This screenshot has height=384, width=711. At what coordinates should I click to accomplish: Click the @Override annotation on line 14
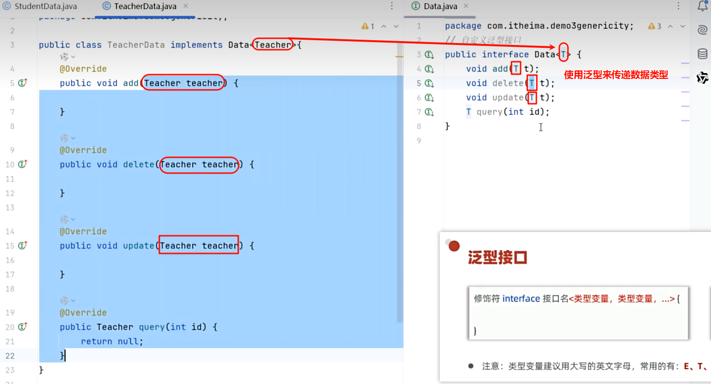83,231
